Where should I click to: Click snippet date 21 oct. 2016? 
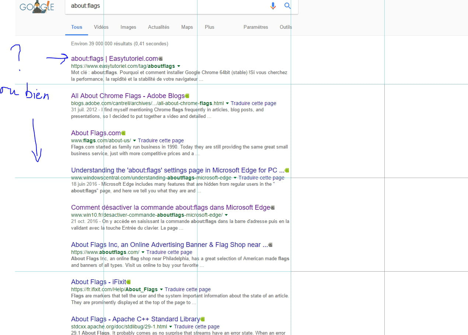pos(84,221)
